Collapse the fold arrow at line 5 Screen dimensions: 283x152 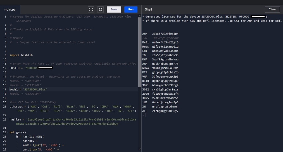[8, 38]
